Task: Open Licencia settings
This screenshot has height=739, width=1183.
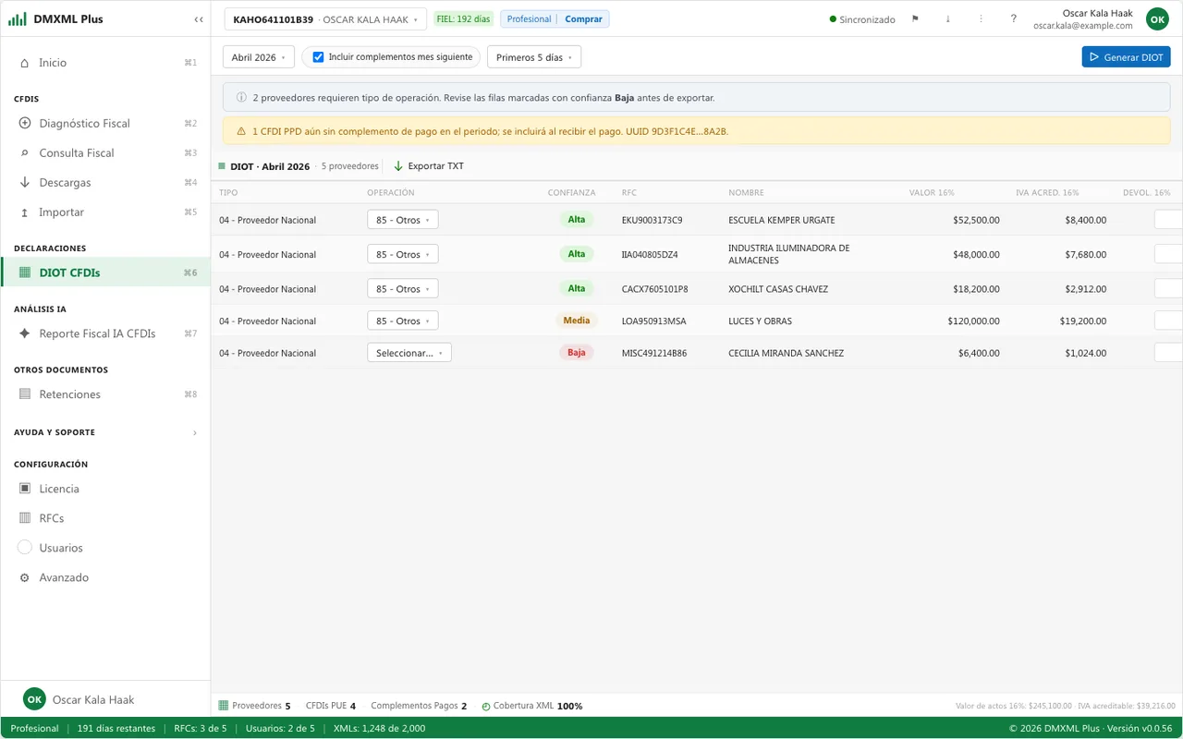Action: [105, 489]
